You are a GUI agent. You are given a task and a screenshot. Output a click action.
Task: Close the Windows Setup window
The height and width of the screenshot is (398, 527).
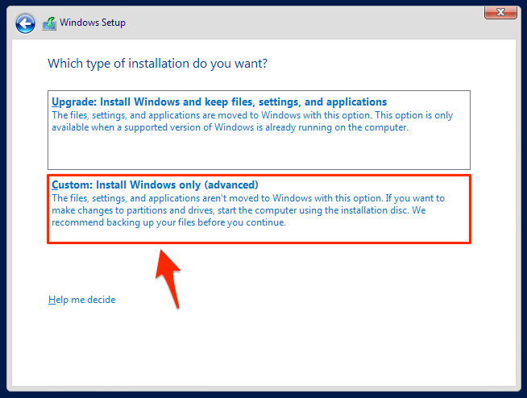pyautogui.click(x=500, y=11)
